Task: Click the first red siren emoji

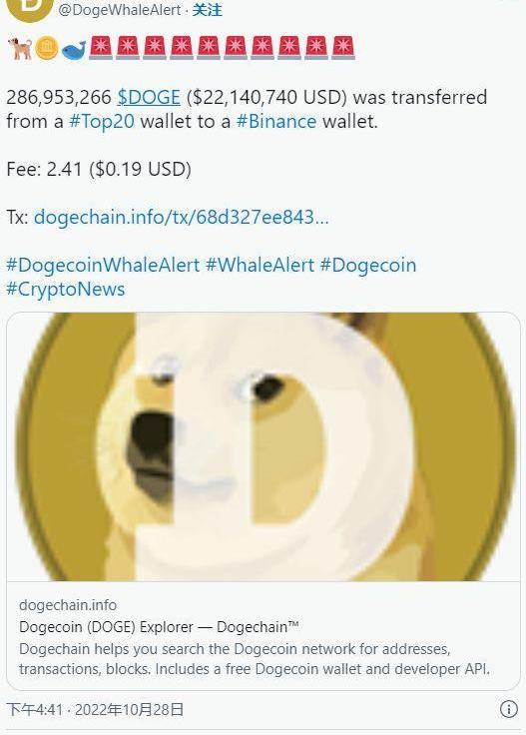Action: [101, 48]
